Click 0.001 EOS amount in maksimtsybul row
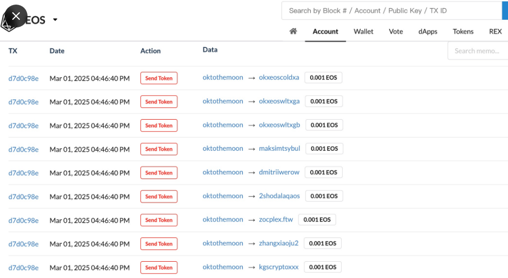The height and width of the screenshot is (278, 508). 324,149
